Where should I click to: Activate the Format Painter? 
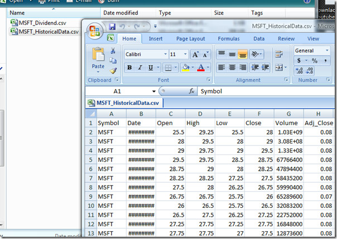tap(113, 71)
